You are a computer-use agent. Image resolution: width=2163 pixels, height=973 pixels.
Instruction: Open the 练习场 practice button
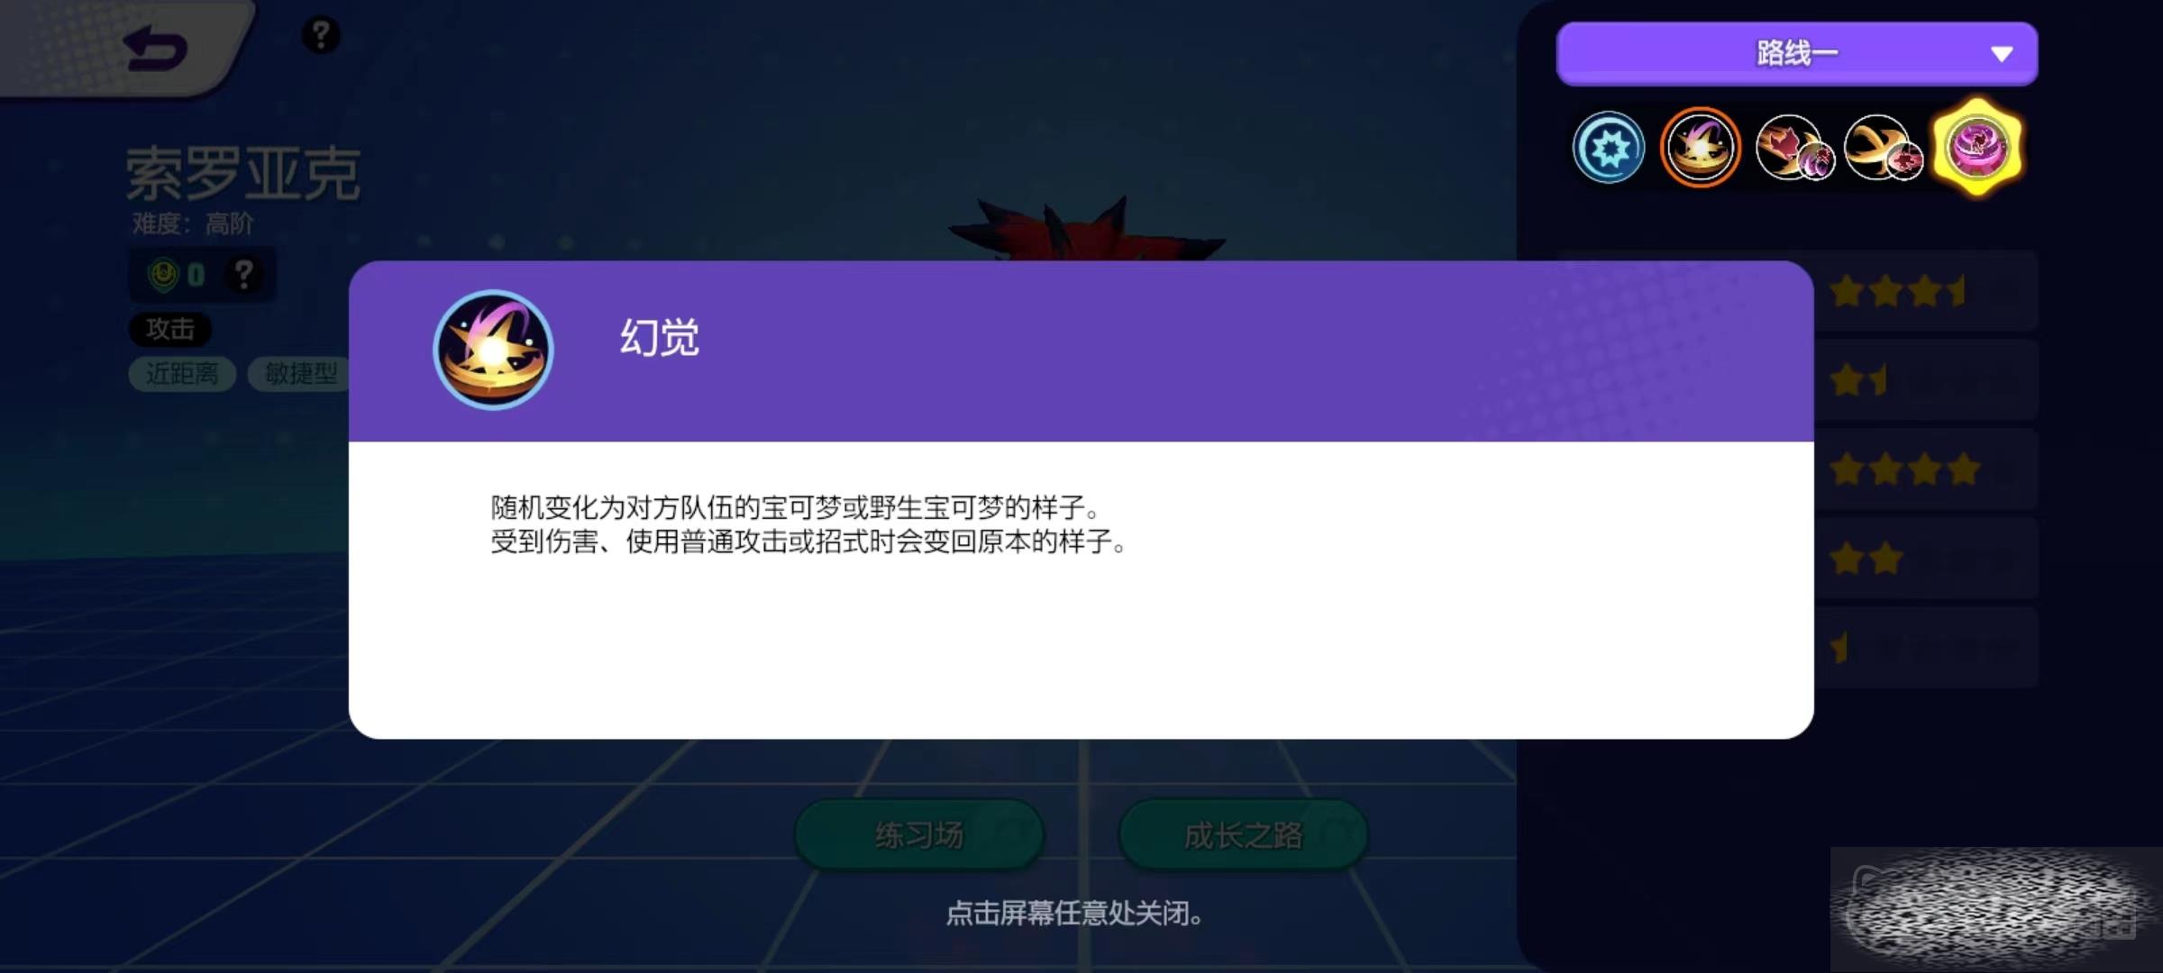[918, 834]
